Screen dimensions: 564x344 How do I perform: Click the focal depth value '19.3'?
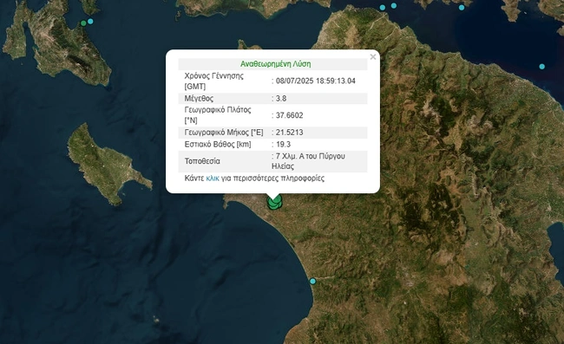pyautogui.click(x=283, y=145)
